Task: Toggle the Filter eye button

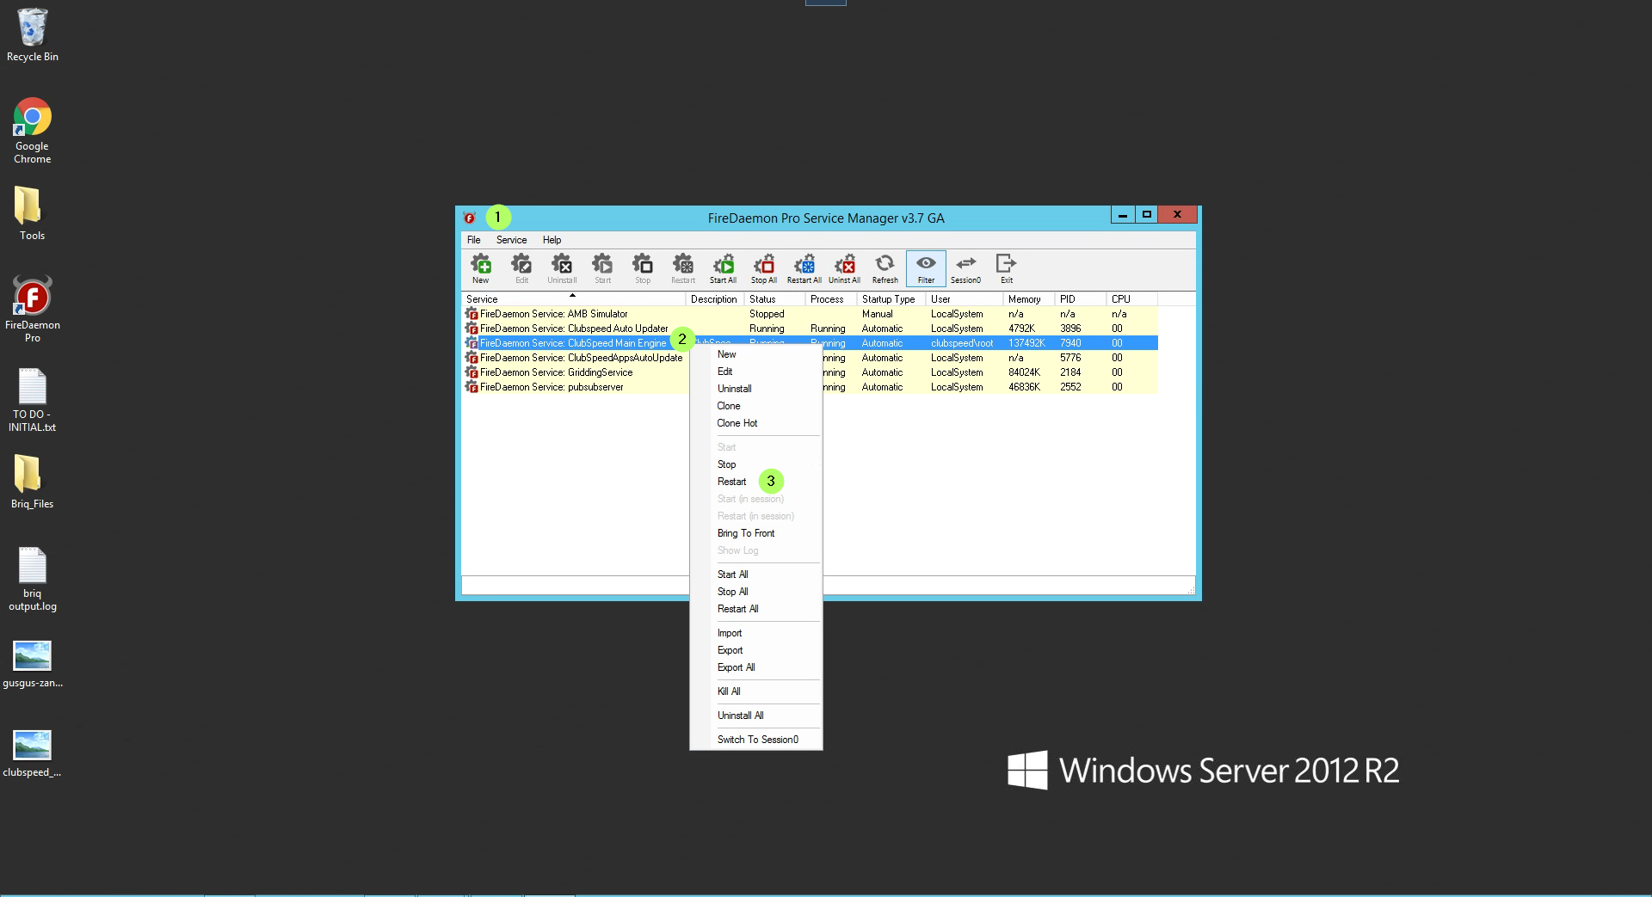Action: click(x=926, y=268)
